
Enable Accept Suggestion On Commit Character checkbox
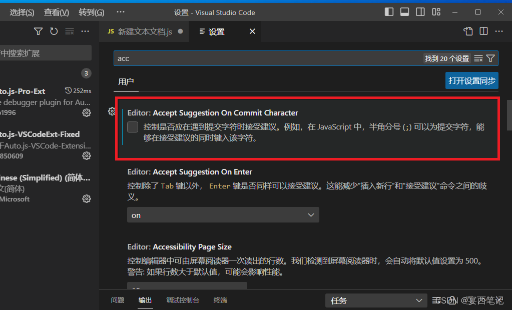[x=133, y=127]
